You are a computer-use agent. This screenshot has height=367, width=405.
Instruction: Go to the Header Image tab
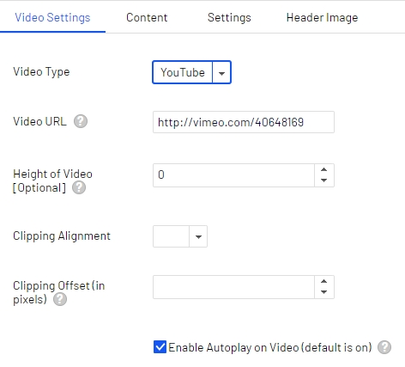[x=322, y=17]
